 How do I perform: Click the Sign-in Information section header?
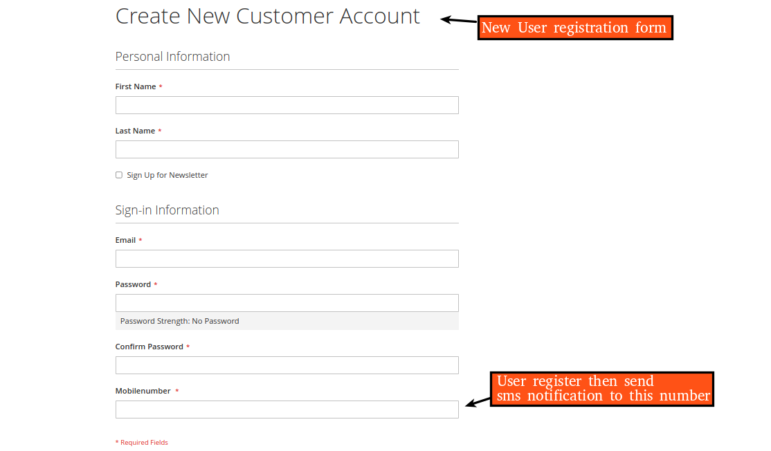pos(167,210)
